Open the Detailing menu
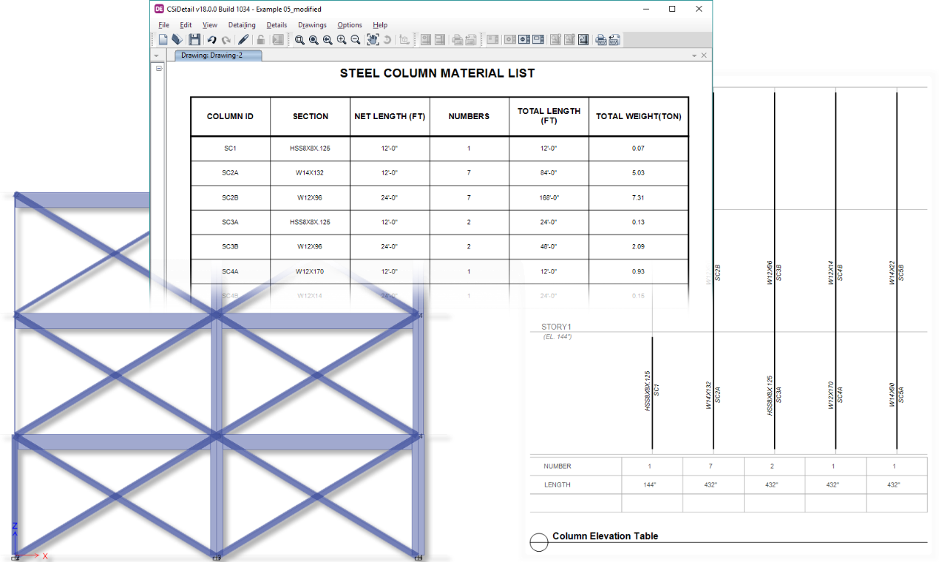Viewport: 939px width, 562px height. 242,25
